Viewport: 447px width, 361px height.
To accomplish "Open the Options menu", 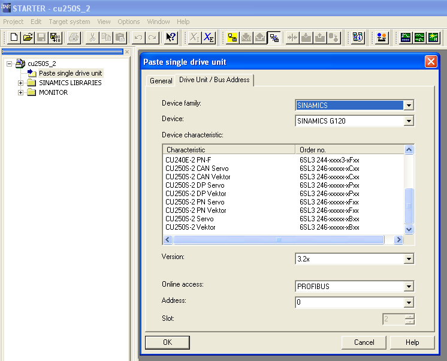I will pos(129,22).
